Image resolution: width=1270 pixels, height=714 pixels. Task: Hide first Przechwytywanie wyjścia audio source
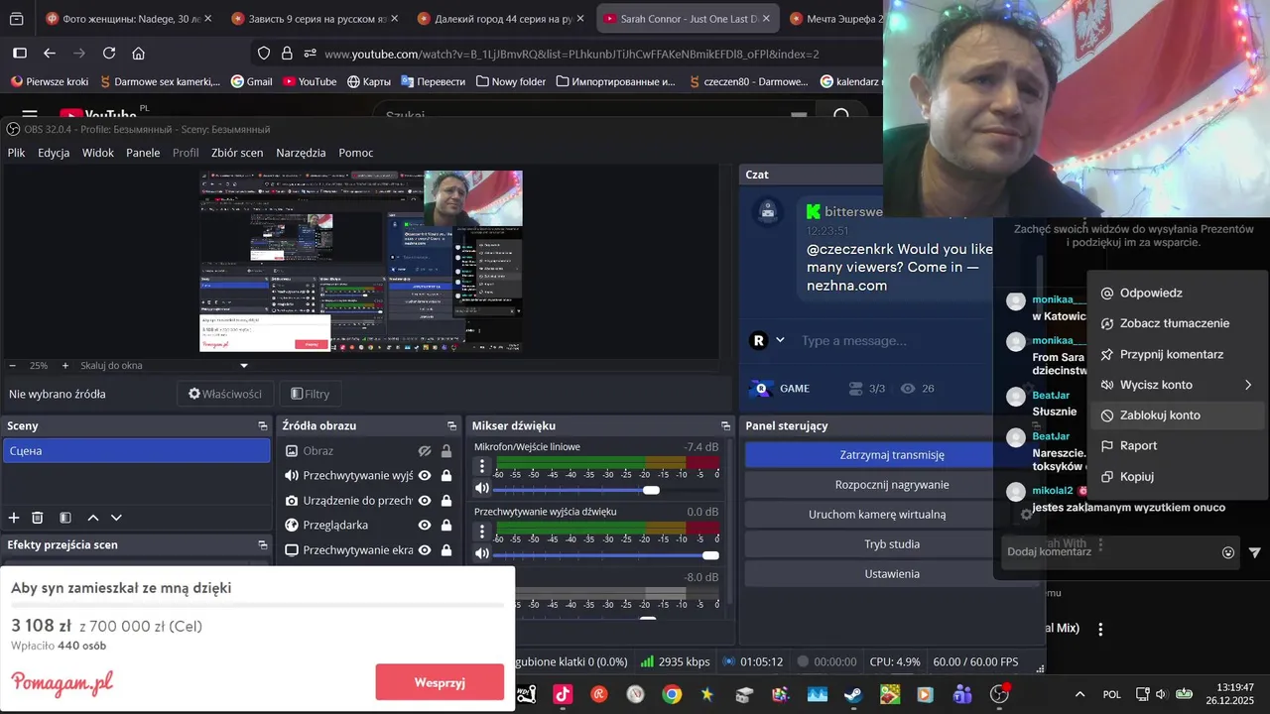[x=425, y=475]
